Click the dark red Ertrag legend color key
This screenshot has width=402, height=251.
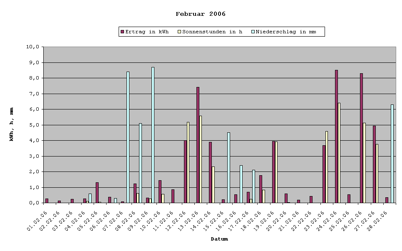tap(123, 31)
